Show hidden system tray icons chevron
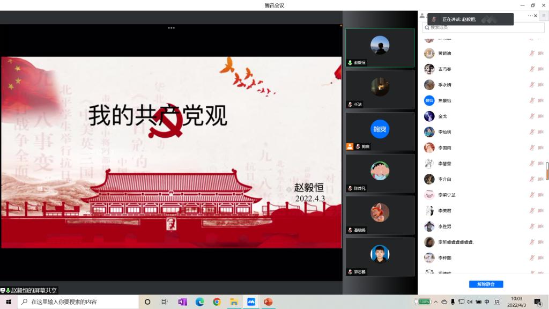549x309 pixels. 435,301
